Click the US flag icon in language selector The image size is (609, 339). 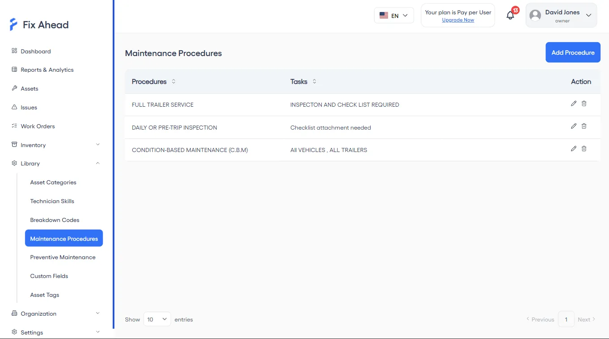[x=384, y=15]
